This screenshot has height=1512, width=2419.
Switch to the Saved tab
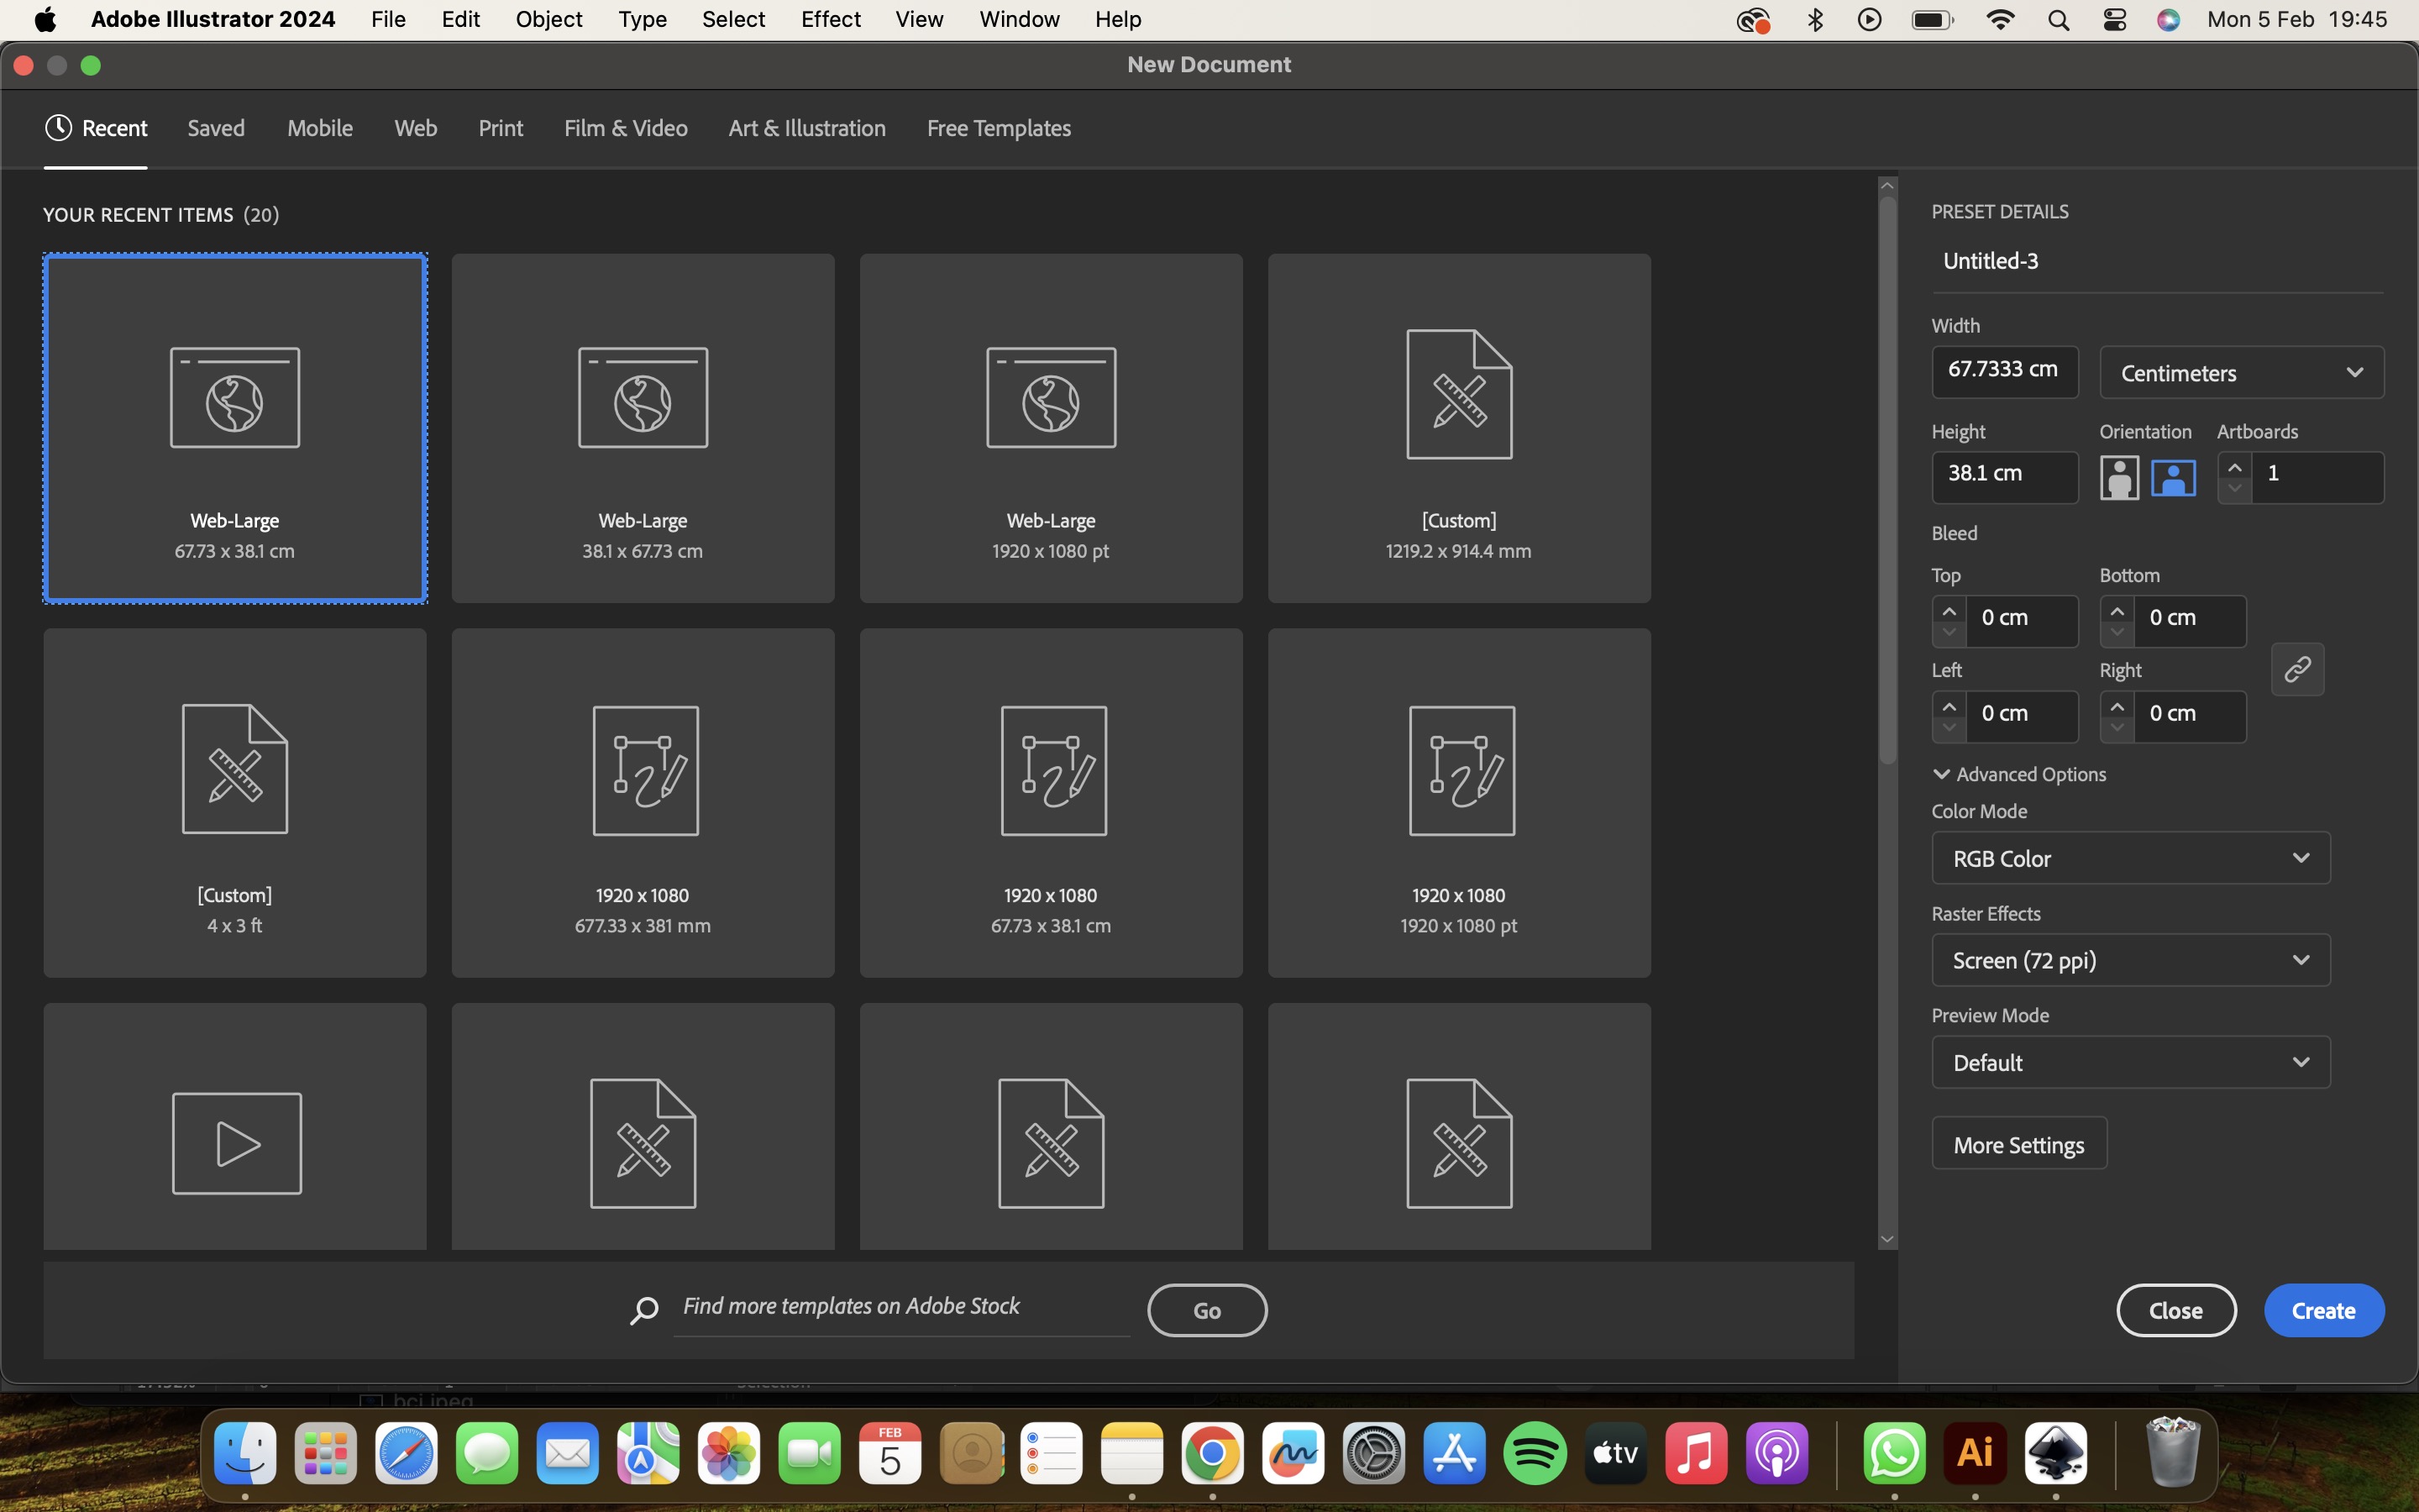coord(216,128)
